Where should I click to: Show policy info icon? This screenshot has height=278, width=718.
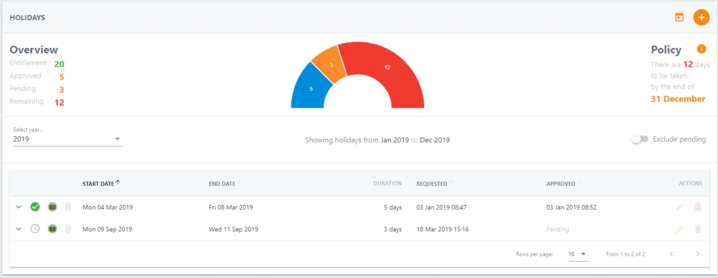pos(701,49)
